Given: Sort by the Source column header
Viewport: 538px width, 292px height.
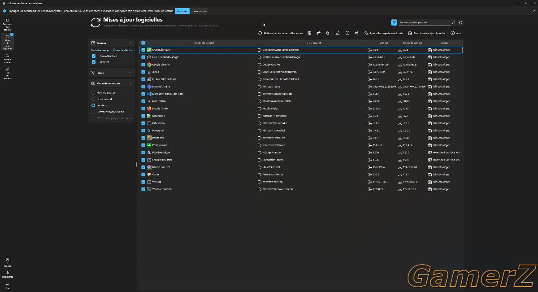Looking at the screenshot, I should pos(444,43).
